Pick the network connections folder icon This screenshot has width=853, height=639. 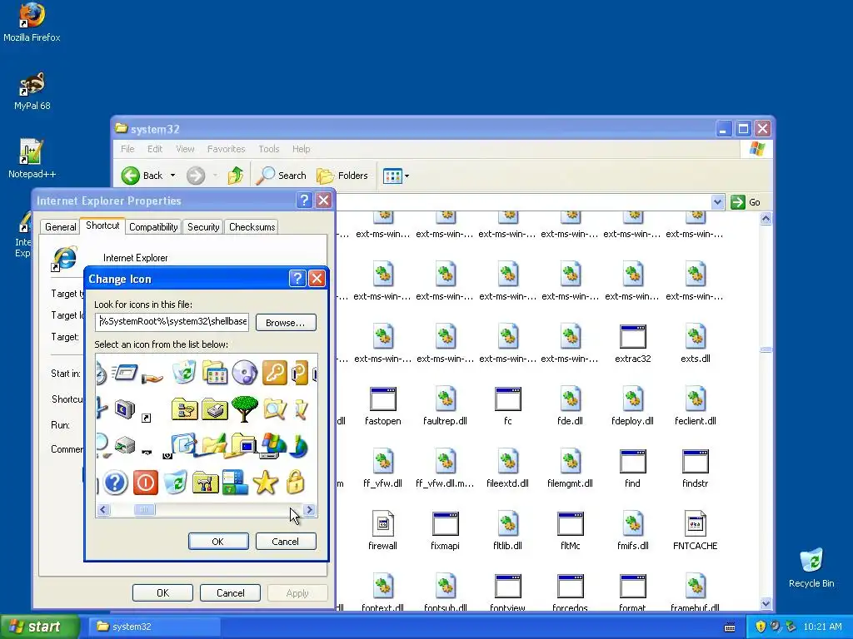click(x=184, y=409)
